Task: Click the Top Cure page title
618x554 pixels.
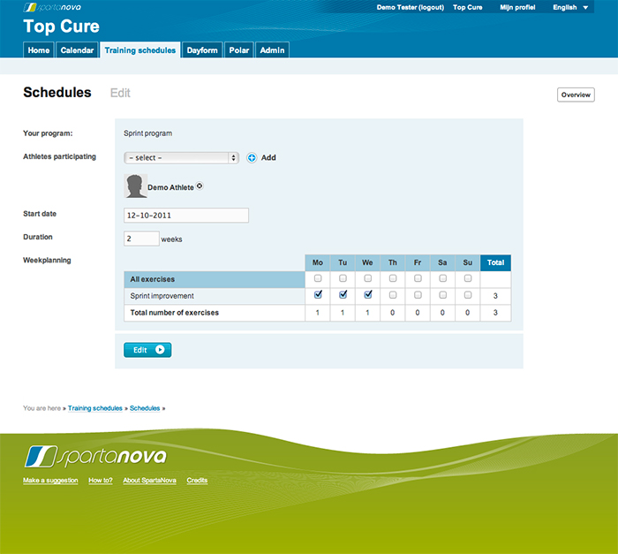Action: (x=62, y=27)
